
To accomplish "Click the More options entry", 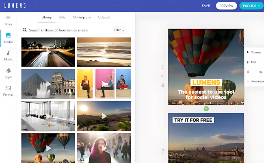I will click(255, 81).
